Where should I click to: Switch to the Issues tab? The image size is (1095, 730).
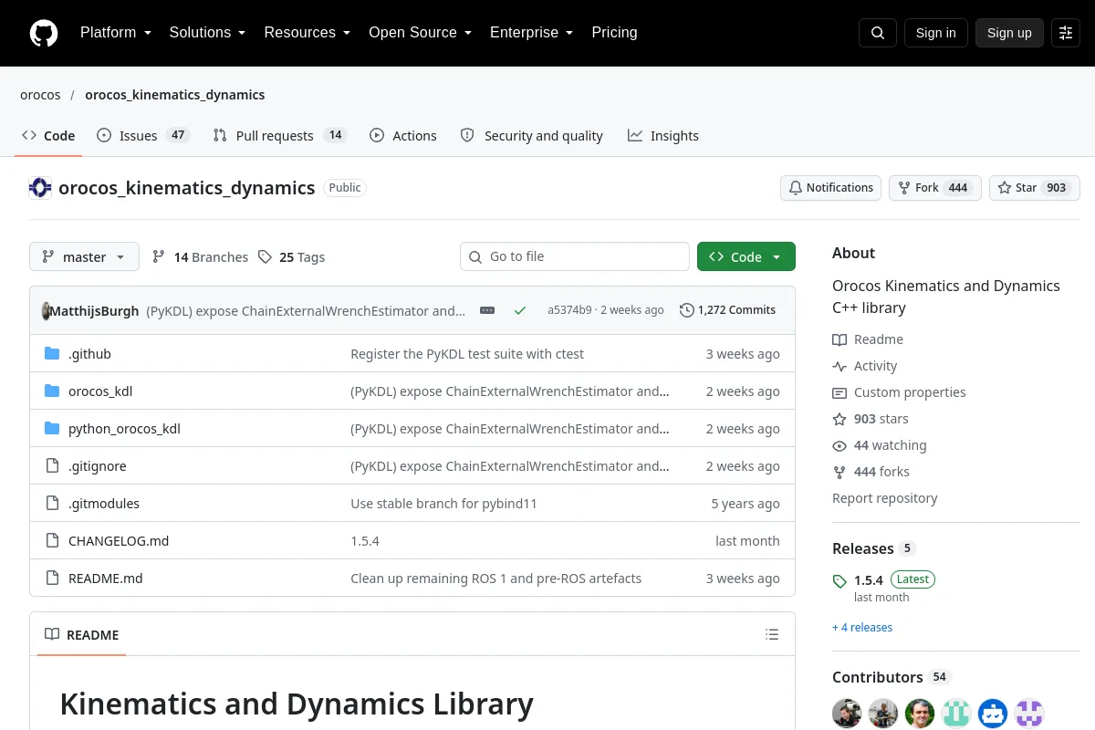coord(142,136)
